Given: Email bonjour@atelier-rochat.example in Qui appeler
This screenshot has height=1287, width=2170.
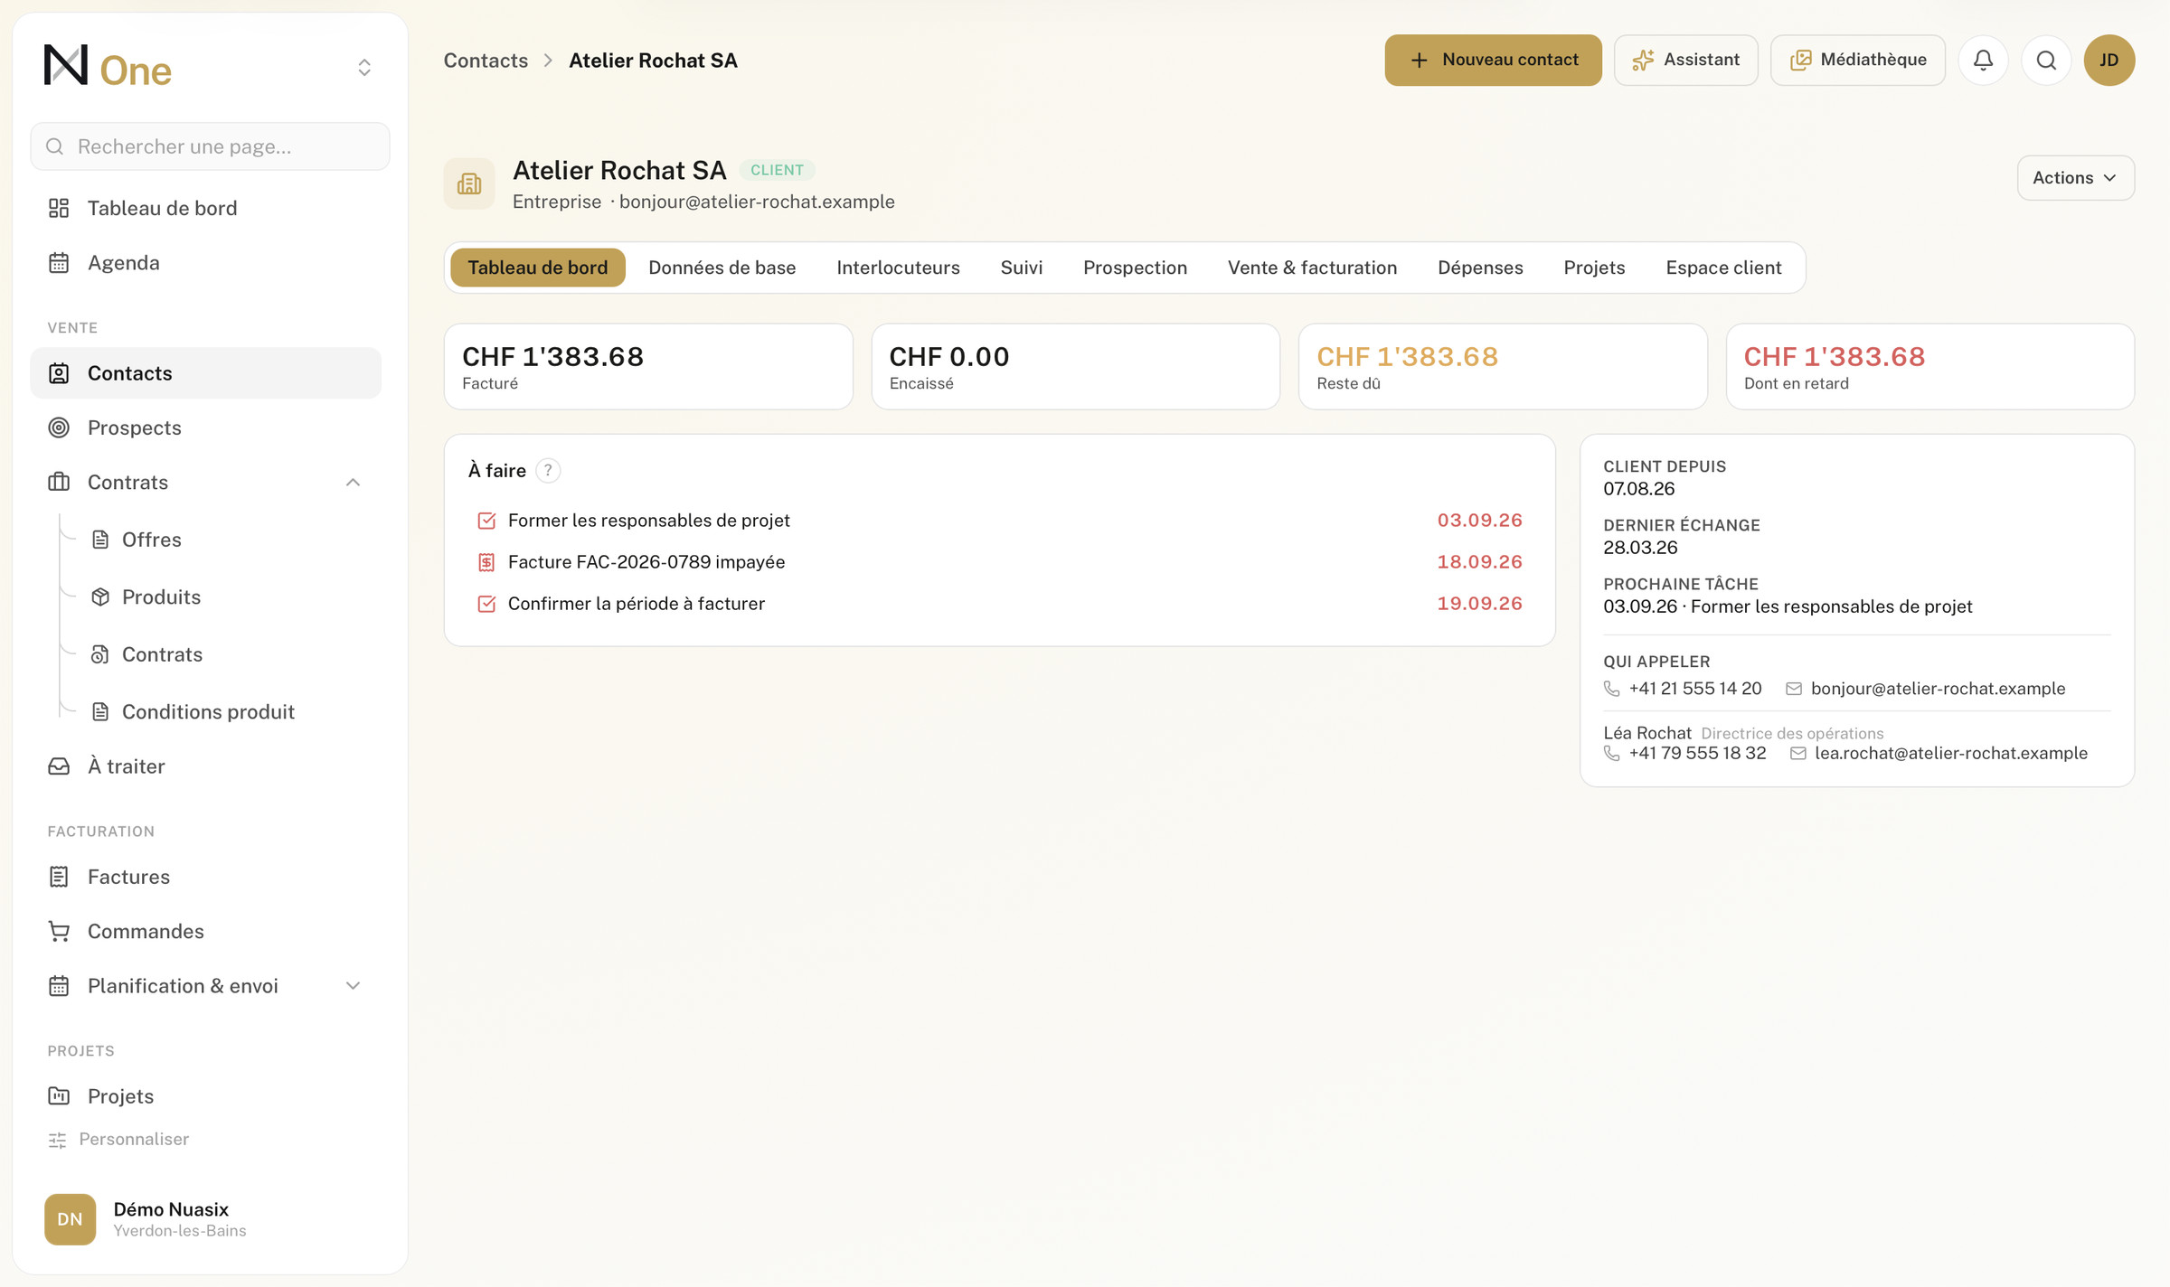Looking at the screenshot, I should (x=1926, y=689).
